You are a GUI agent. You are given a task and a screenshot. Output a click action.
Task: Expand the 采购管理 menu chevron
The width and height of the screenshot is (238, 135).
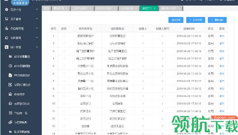37,19
